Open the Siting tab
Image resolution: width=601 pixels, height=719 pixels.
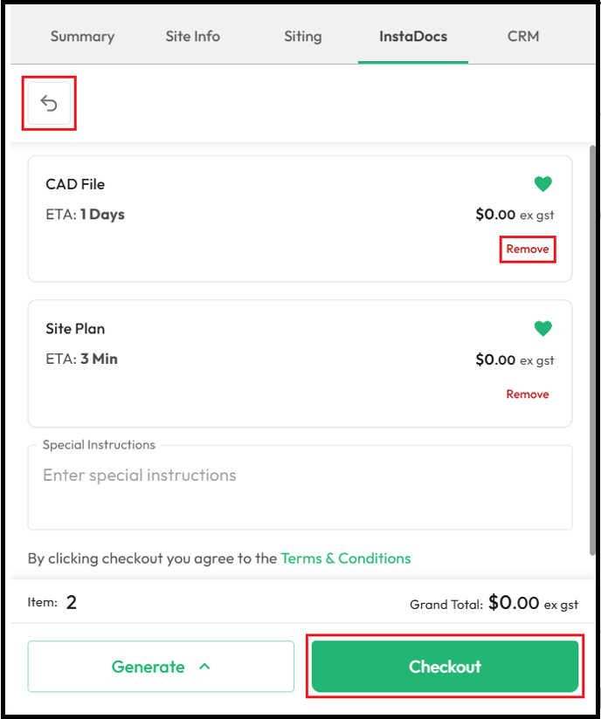[x=303, y=37]
